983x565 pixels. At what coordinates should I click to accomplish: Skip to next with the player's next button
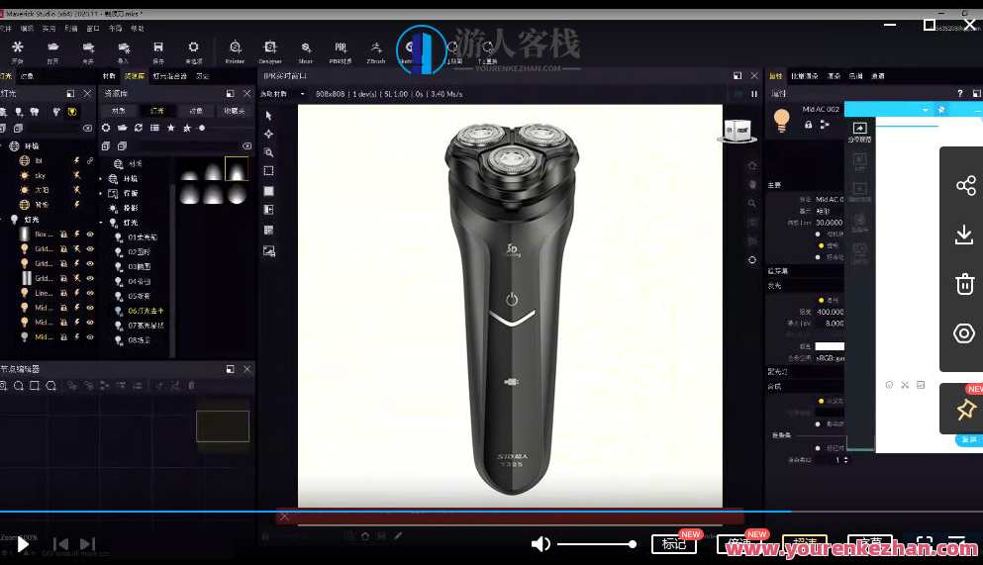point(88,543)
